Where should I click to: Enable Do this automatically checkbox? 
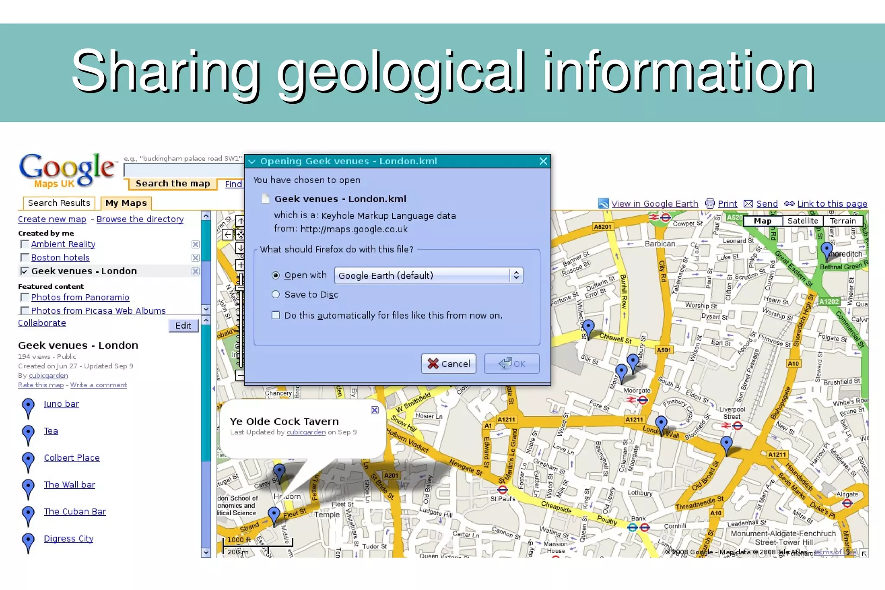point(276,316)
